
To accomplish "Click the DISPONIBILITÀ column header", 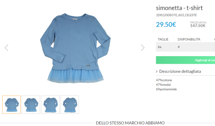I will tap(189, 39).
